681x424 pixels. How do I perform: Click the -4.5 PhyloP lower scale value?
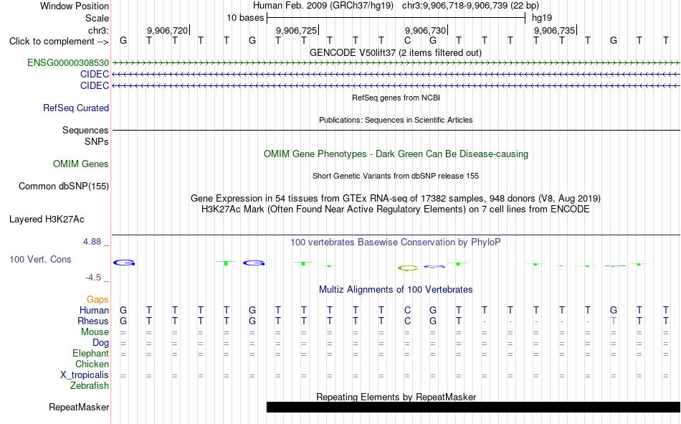[93, 278]
